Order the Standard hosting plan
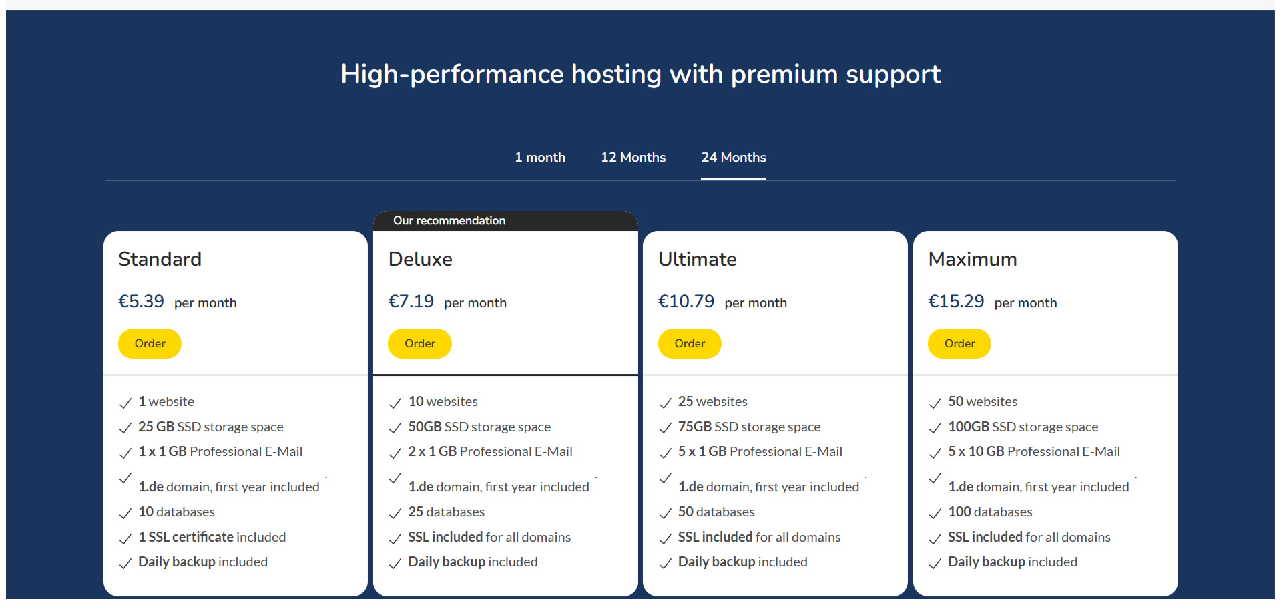The width and height of the screenshot is (1281, 607). point(150,343)
